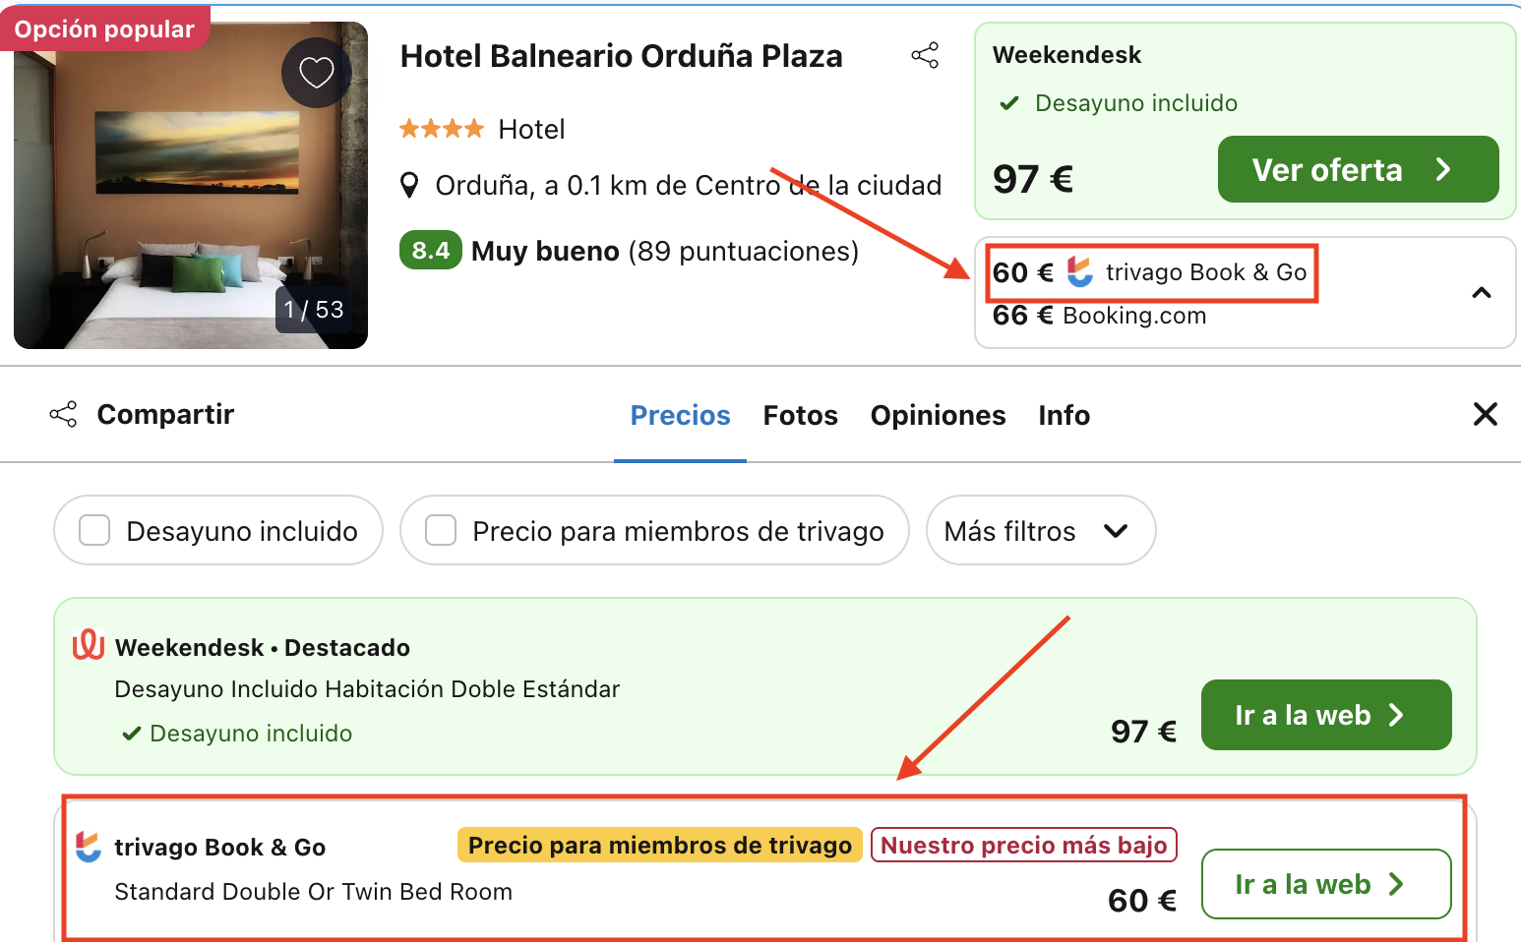Select the Info tab

tap(1064, 415)
